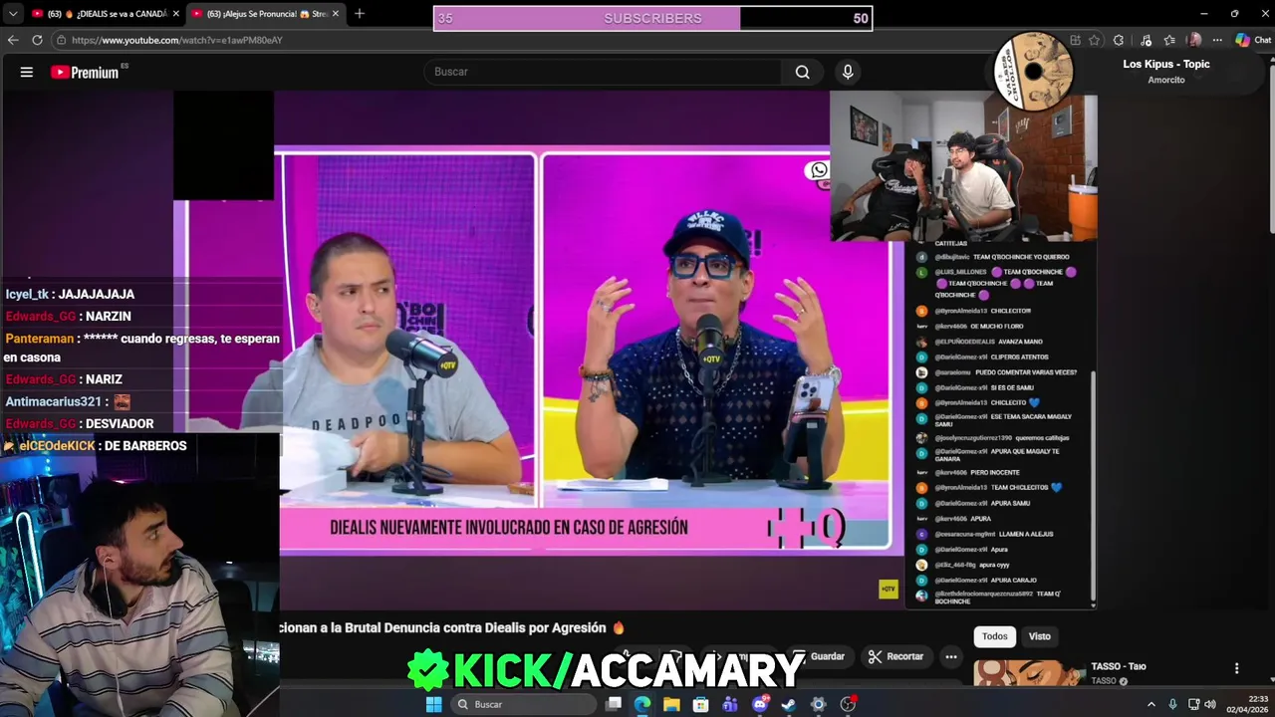This screenshot has height=717, width=1275.
Task: Click the Guardar save button
Action: (x=819, y=656)
